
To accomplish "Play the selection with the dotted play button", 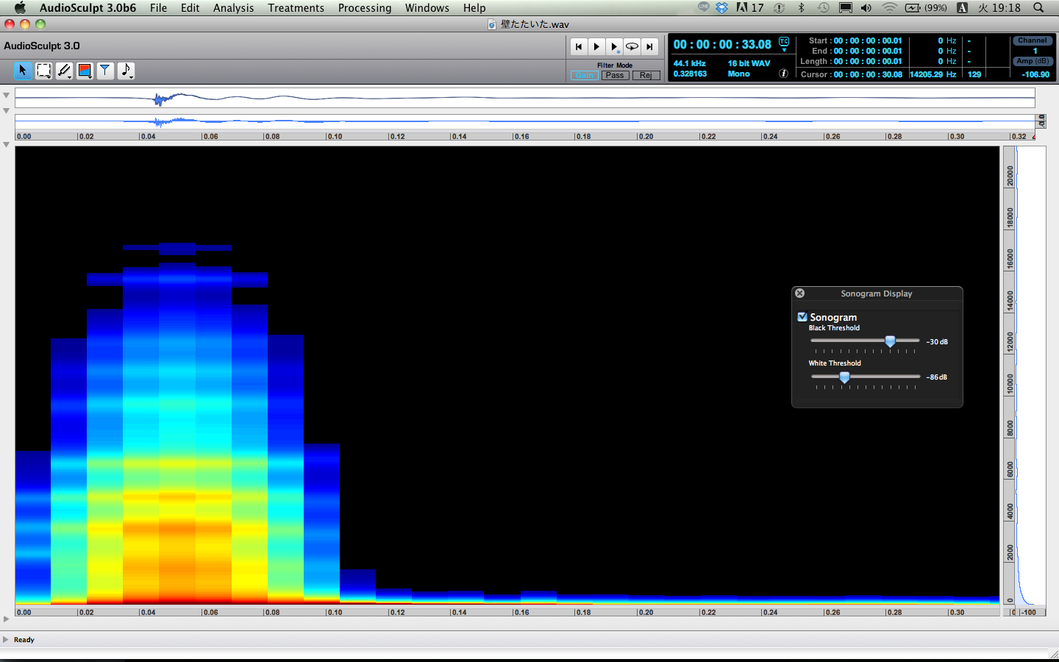I will tap(614, 46).
